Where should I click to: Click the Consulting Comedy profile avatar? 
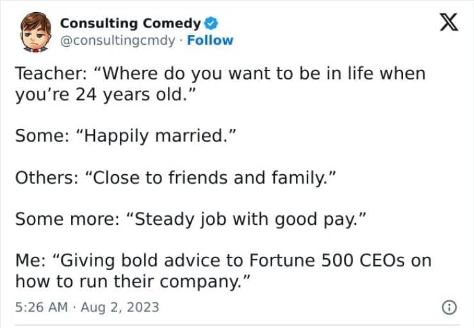[35, 32]
